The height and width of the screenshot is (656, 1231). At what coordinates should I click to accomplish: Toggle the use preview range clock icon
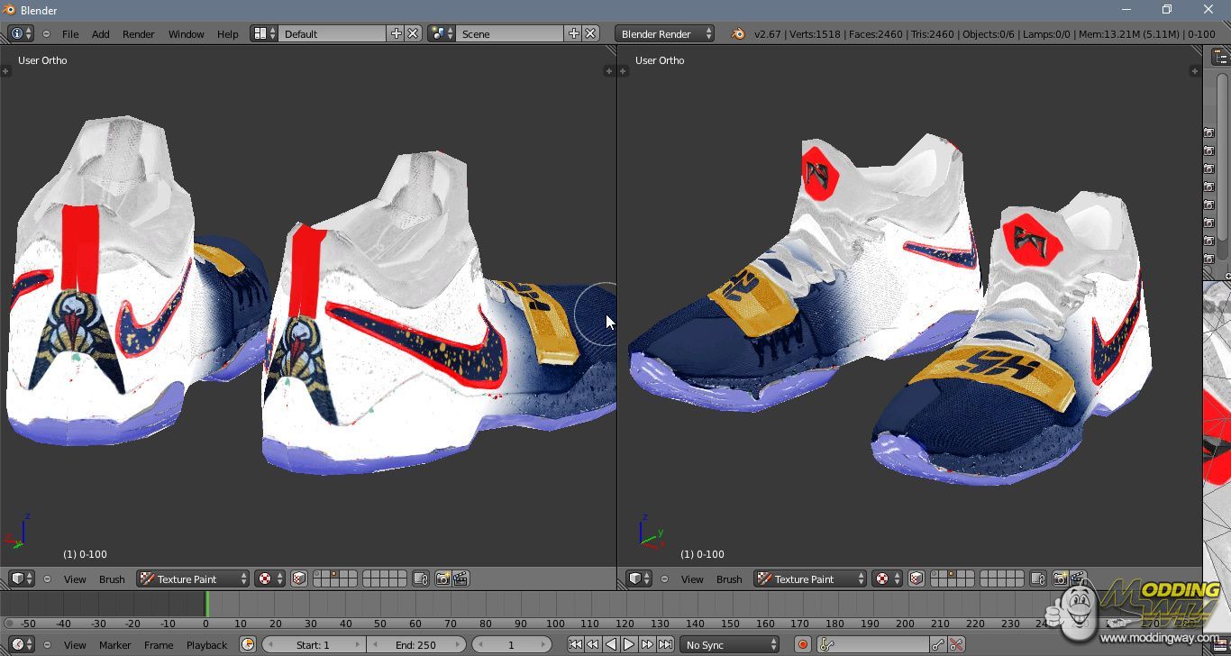tap(248, 644)
